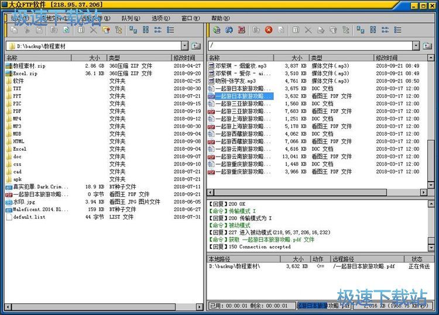Click the local delete X icon

pyautogui.click(x=94, y=30)
